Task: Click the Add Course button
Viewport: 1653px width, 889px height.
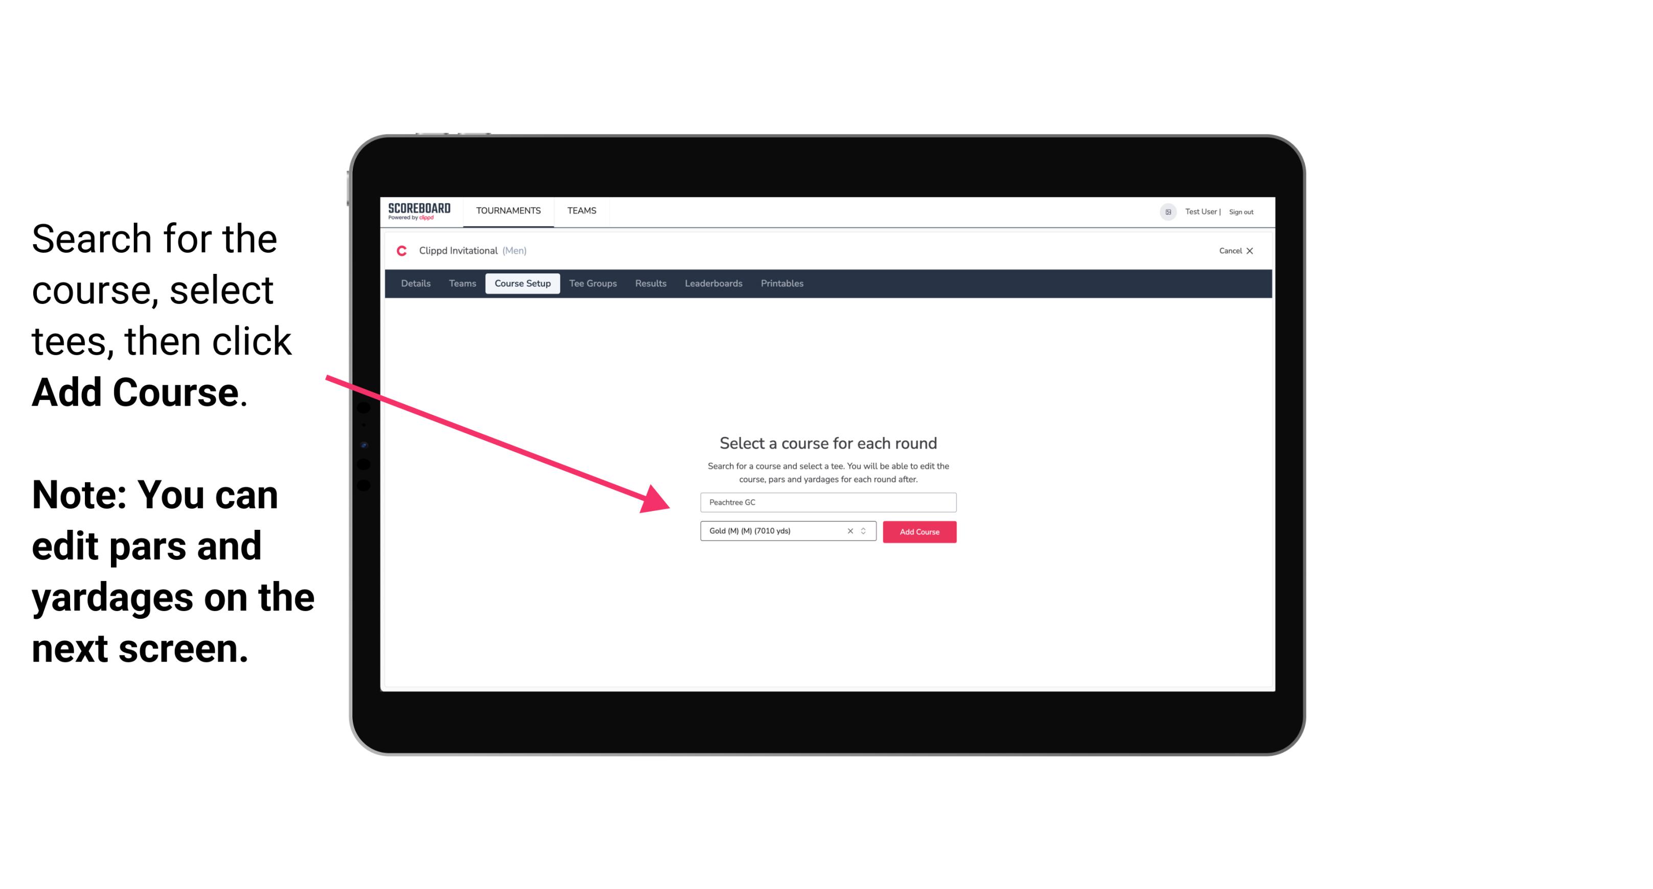Action: pos(919,532)
